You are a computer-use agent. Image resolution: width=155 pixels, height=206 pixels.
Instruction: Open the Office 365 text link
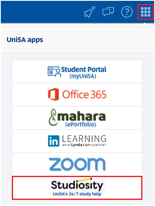point(84,94)
